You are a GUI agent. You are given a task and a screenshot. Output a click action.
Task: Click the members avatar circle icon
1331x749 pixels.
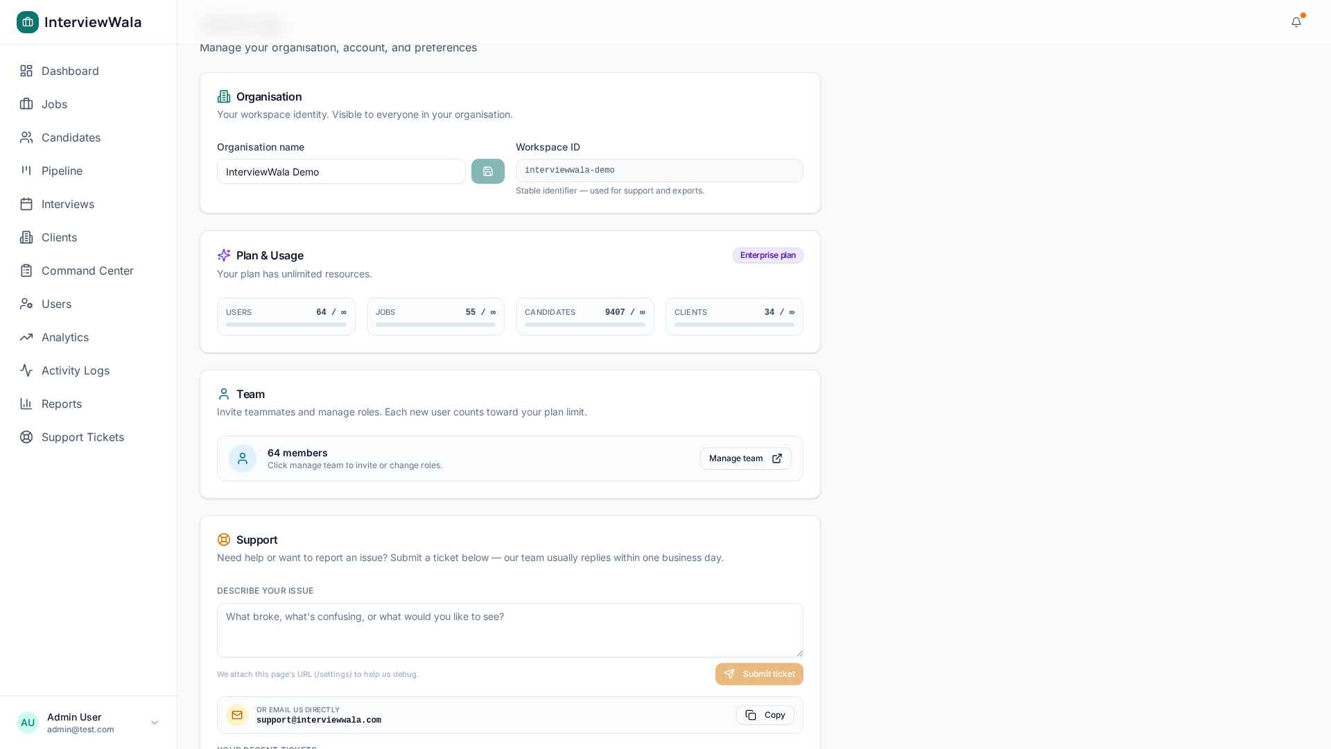point(243,458)
